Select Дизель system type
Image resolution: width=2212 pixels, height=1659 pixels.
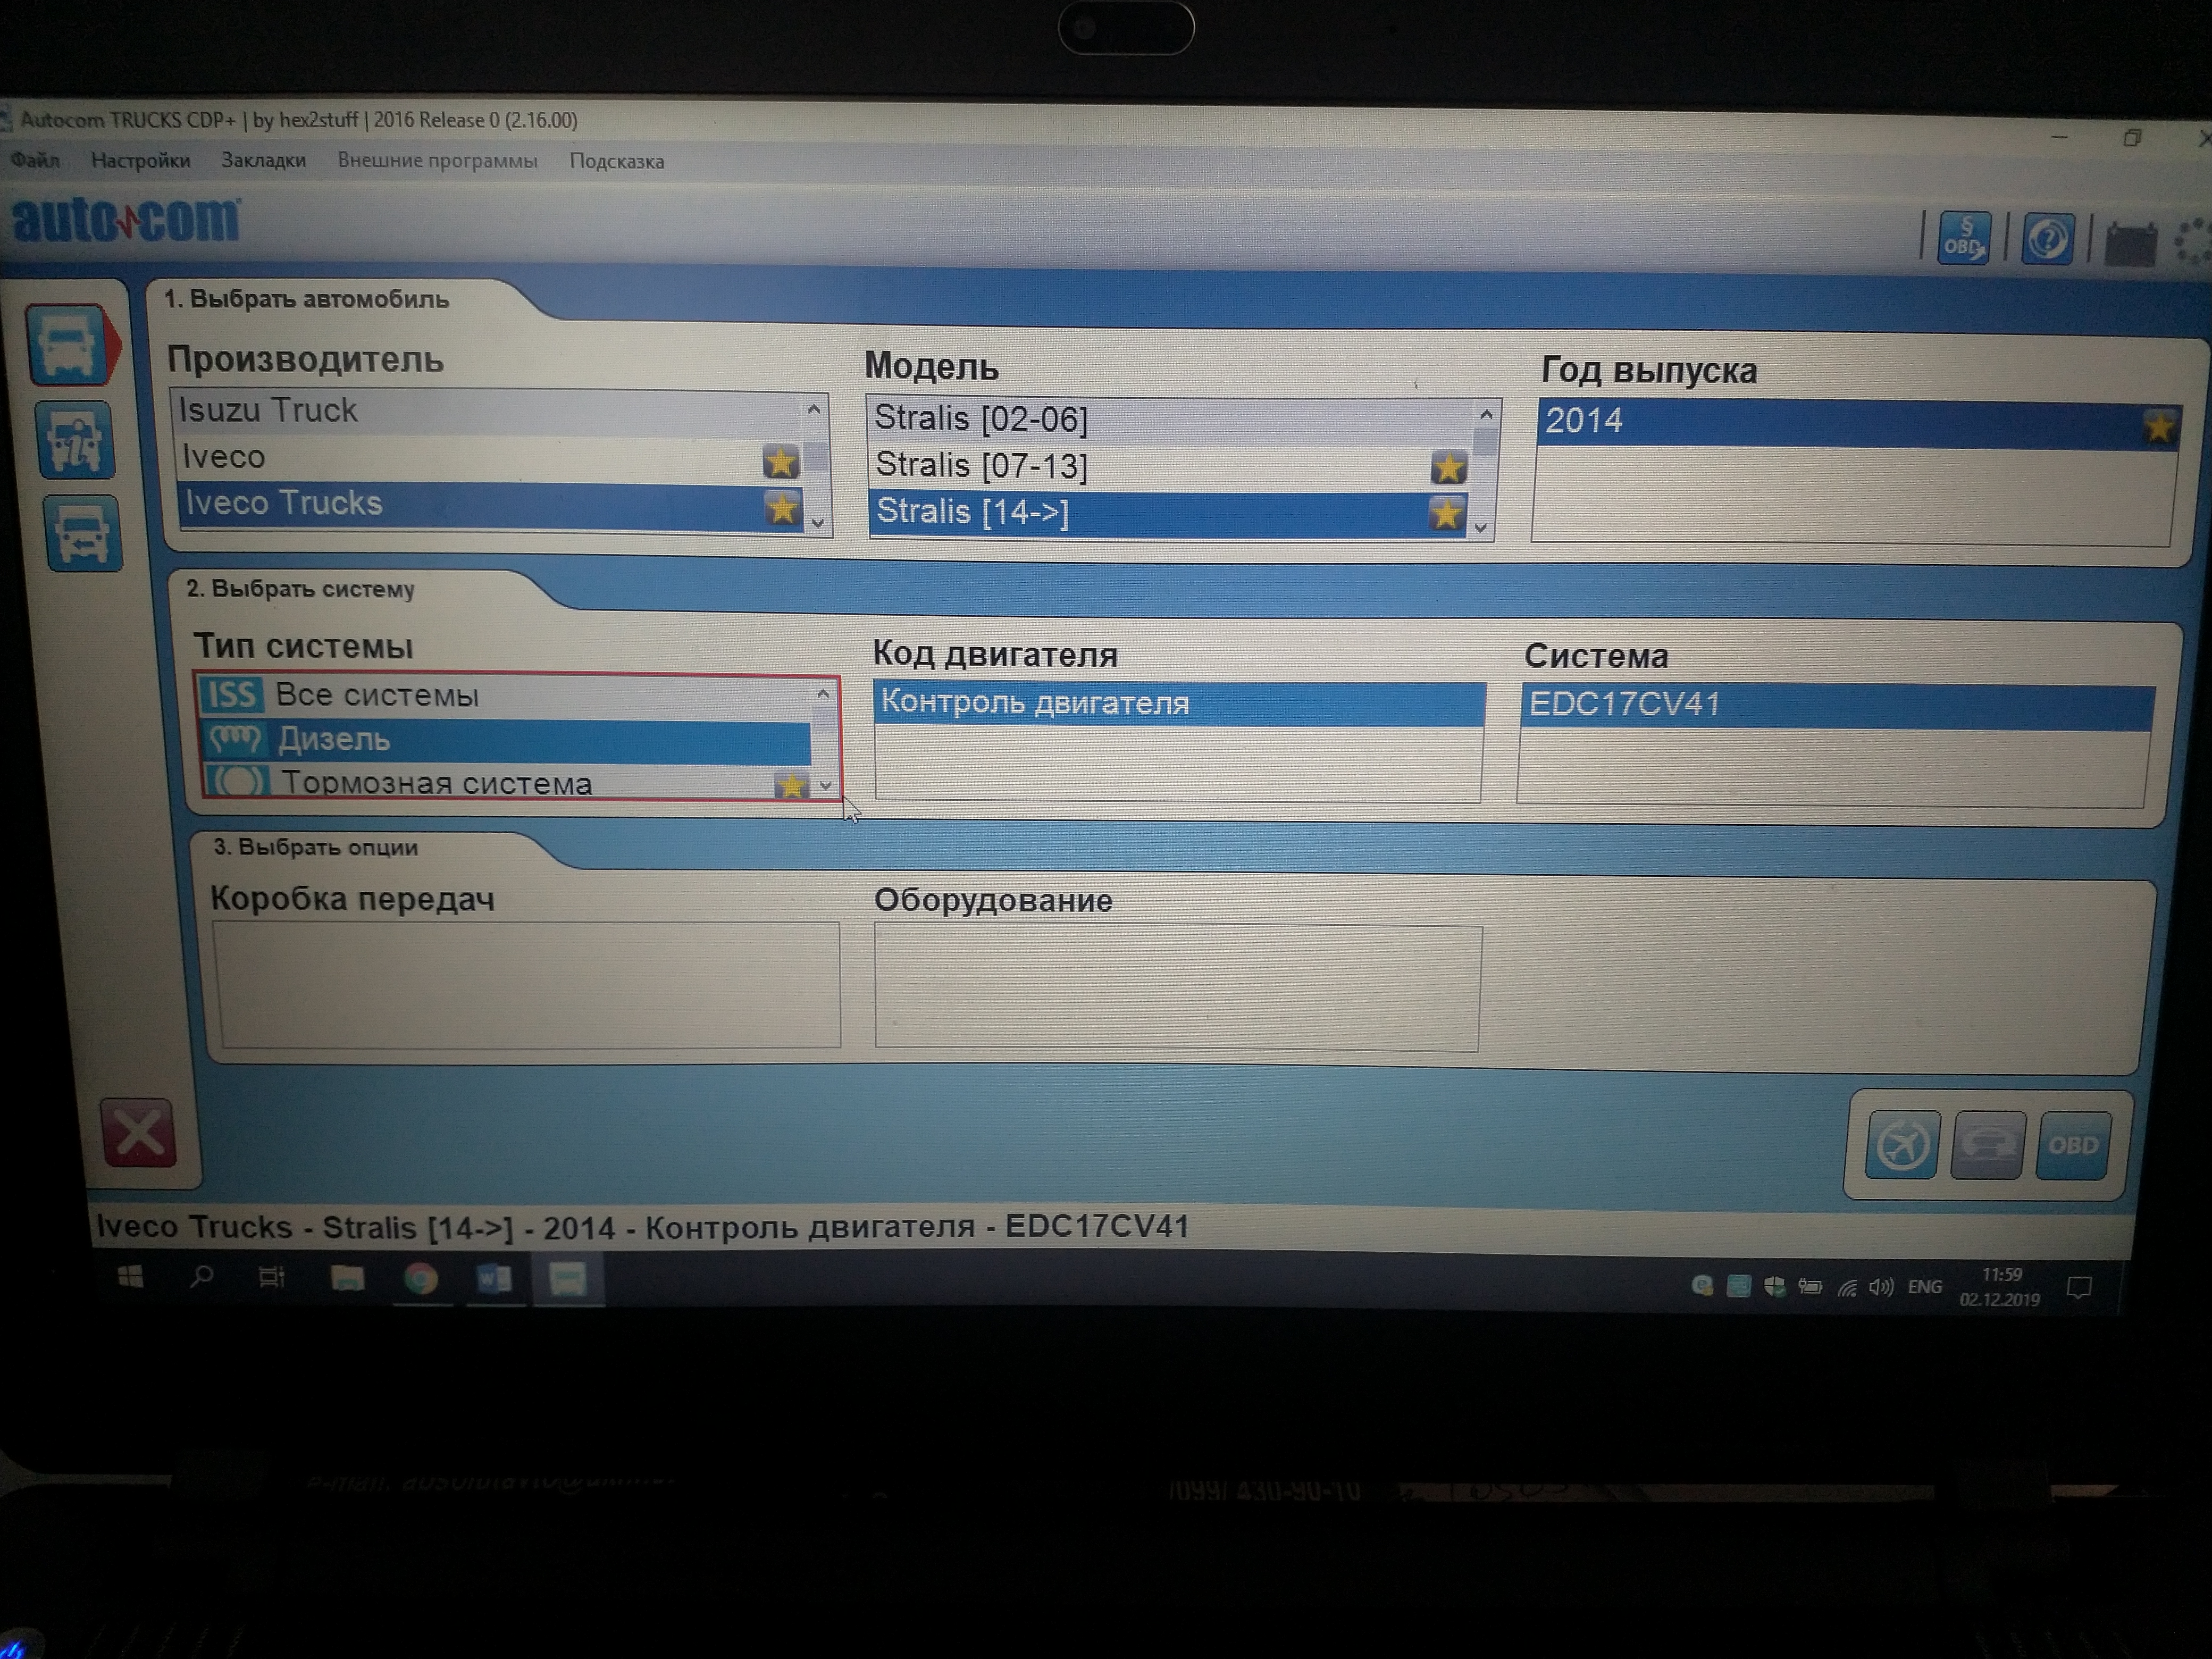point(507,740)
